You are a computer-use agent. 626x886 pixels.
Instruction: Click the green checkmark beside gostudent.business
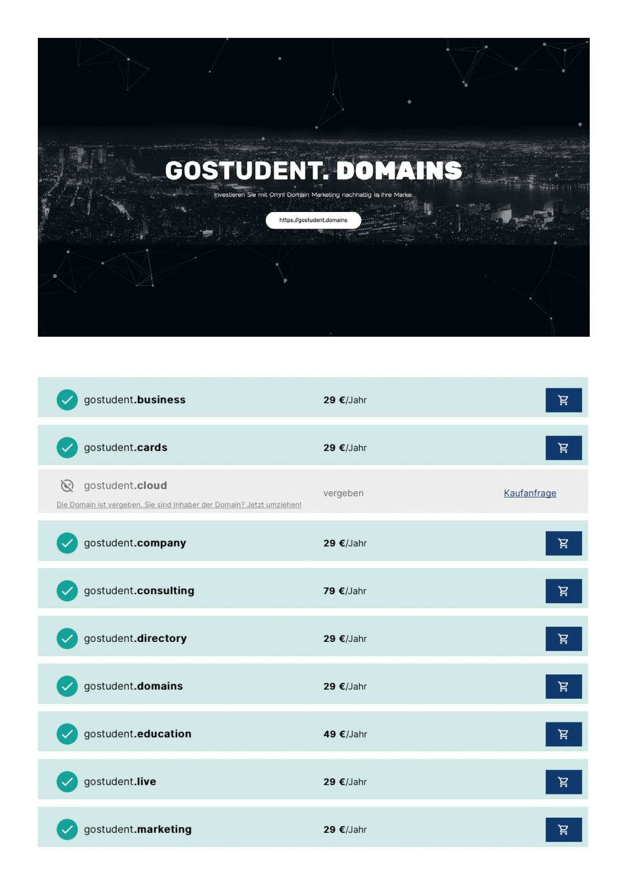point(67,400)
